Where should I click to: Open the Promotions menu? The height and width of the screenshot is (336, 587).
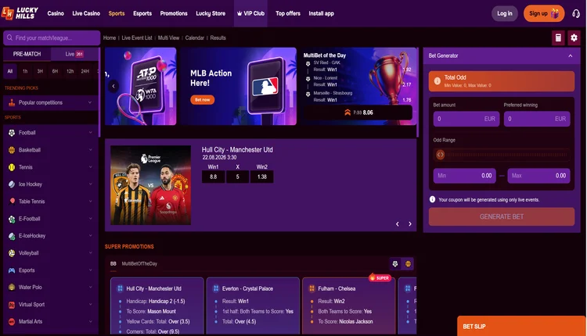[x=174, y=13]
